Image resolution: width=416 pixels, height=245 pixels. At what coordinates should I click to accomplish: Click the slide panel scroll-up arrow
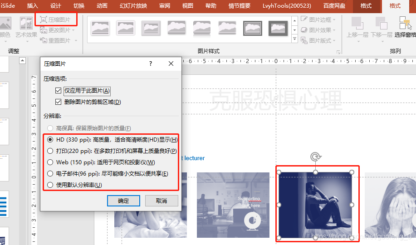(23, 61)
